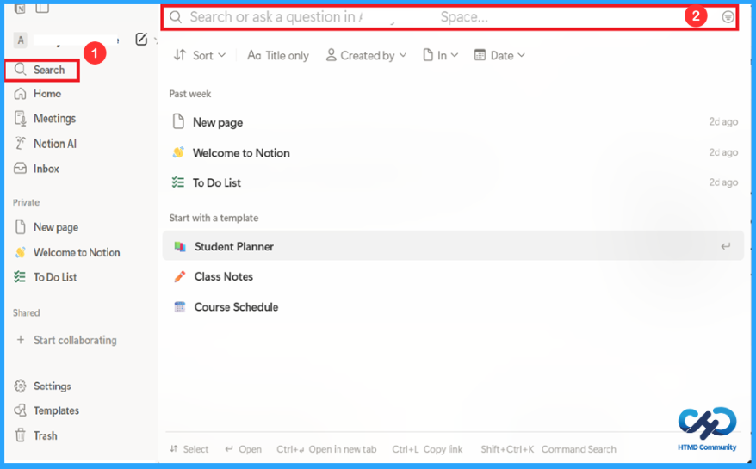
Task: Click the sidebar panel toggle icon at top
Action: (x=42, y=8)
